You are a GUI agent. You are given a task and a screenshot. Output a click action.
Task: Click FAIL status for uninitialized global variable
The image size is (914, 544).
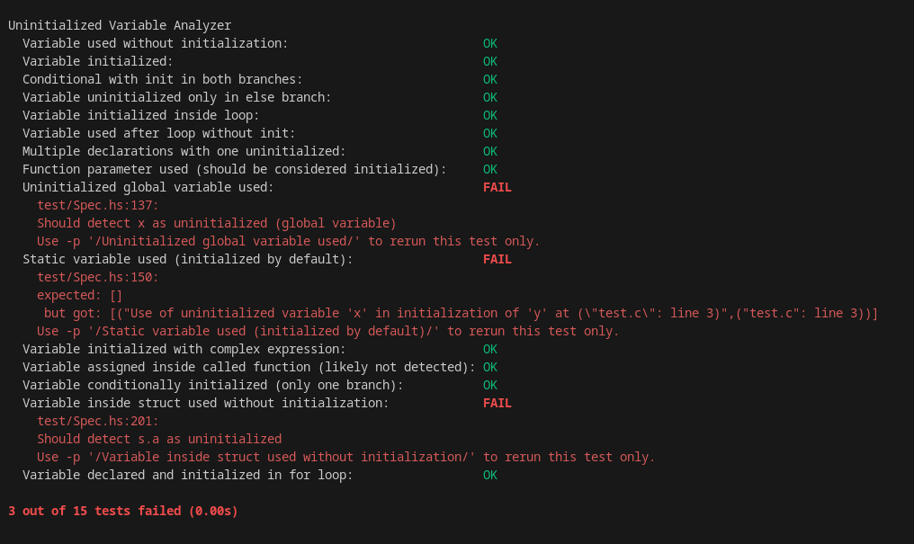tap(497, 188)
